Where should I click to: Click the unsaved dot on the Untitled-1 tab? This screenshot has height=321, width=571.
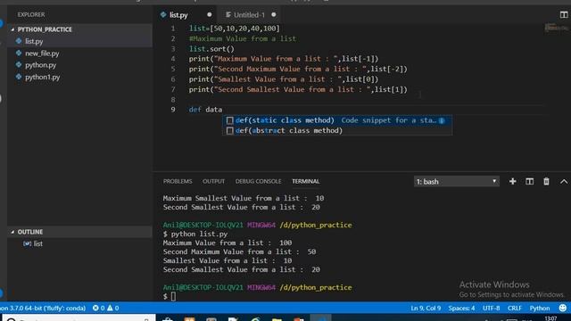(x=274, y=15)
